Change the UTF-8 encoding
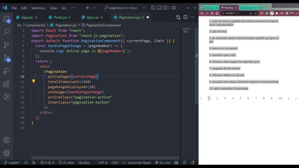 pyautogui.click(x=103, y=162)
